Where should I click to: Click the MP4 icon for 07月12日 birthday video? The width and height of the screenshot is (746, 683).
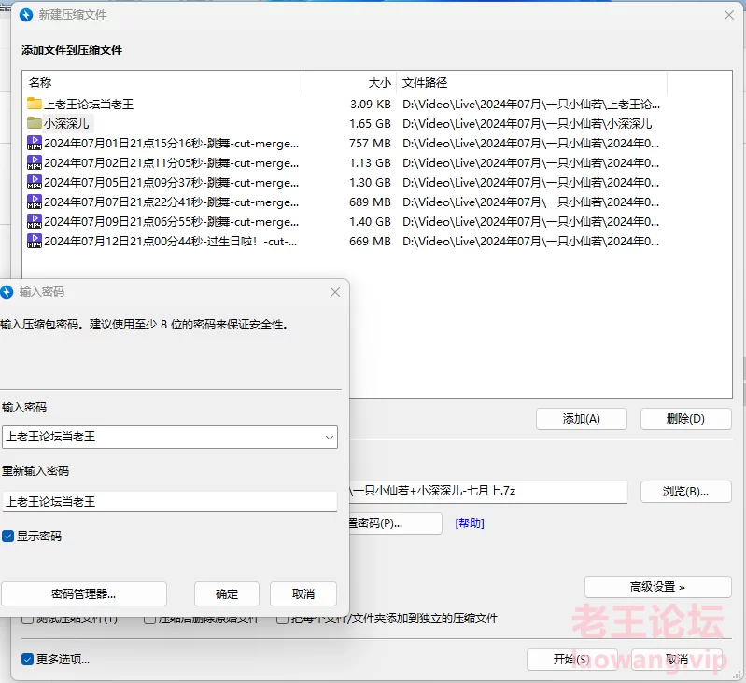click(35, 241)
